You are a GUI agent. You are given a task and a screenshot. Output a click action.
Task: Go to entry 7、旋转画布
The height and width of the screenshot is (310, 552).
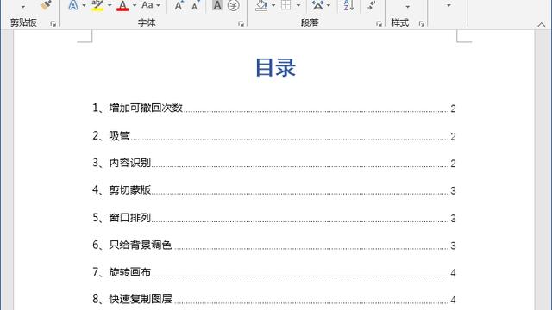point(122,272)
